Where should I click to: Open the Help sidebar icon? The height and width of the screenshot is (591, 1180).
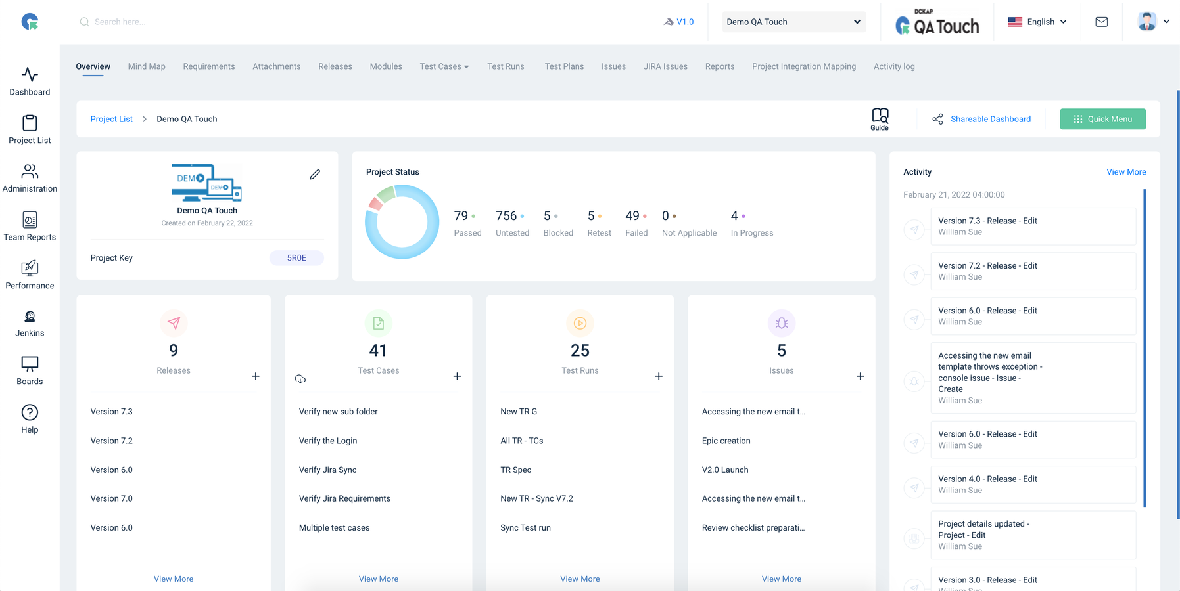tap(30, 419)
